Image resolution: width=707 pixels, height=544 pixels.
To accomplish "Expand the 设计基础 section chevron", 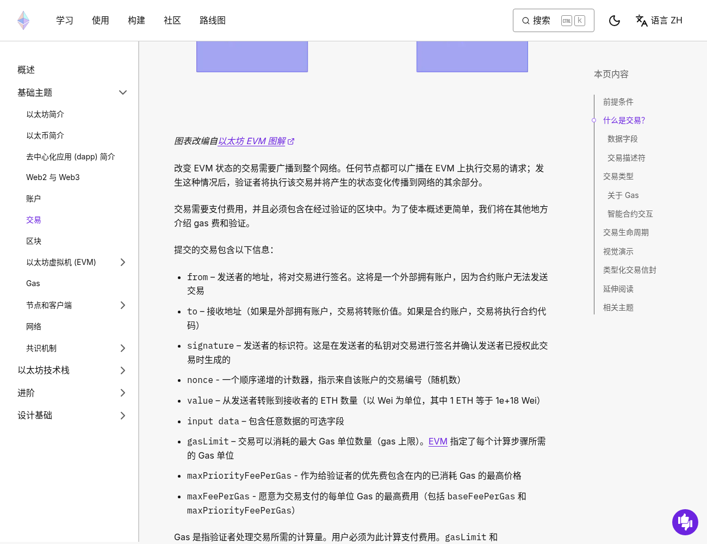I will [123, 416].
